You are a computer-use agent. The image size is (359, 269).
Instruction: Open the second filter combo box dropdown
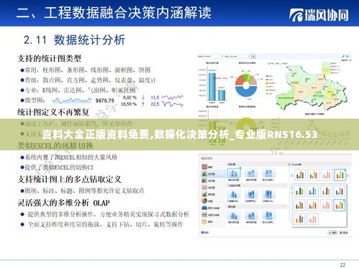point(237,56)
